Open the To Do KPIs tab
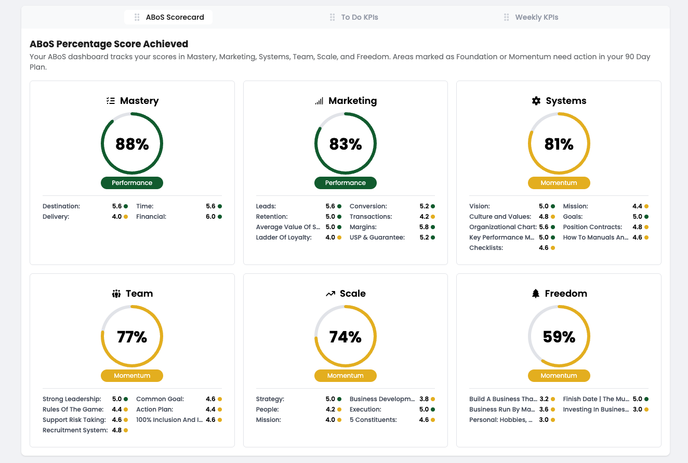 [353, 17]
